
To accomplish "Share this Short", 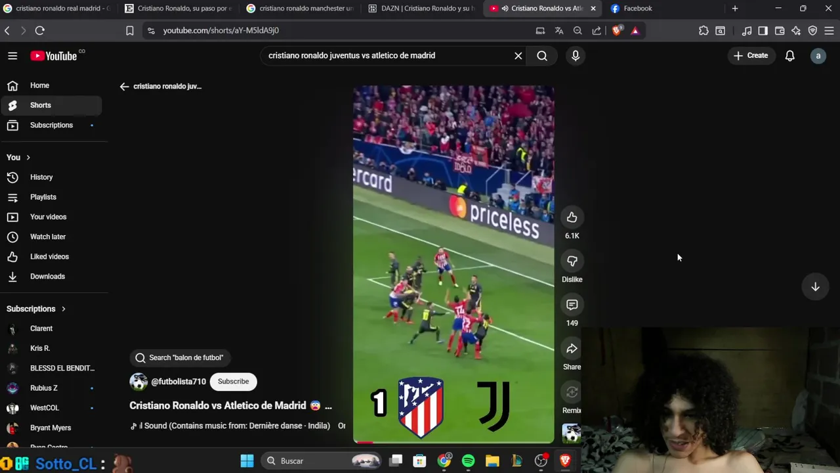I will click(572, 349).
